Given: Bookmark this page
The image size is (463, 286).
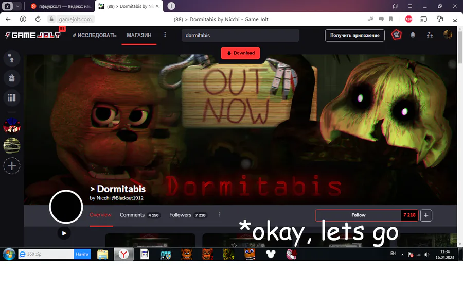Looking at the screenshot, I should click(x=390, y=19).
